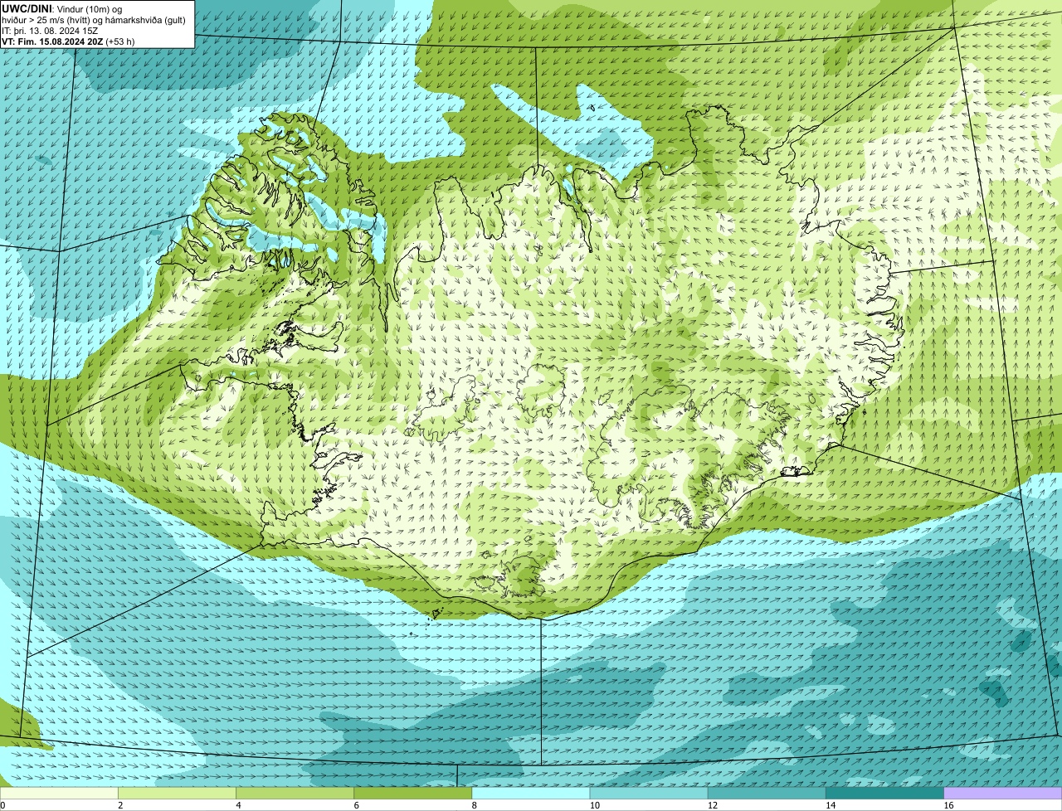Click the title line 'UWC/DINI: Vindur (10m) og'
This screenshot has width=1062, height=811.
pos(62,8)
